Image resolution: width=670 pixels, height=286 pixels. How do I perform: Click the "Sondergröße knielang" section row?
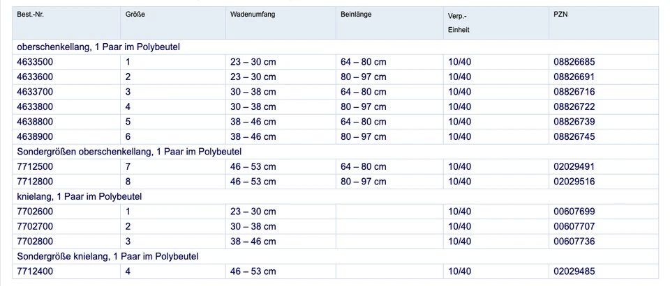(108, 257)
